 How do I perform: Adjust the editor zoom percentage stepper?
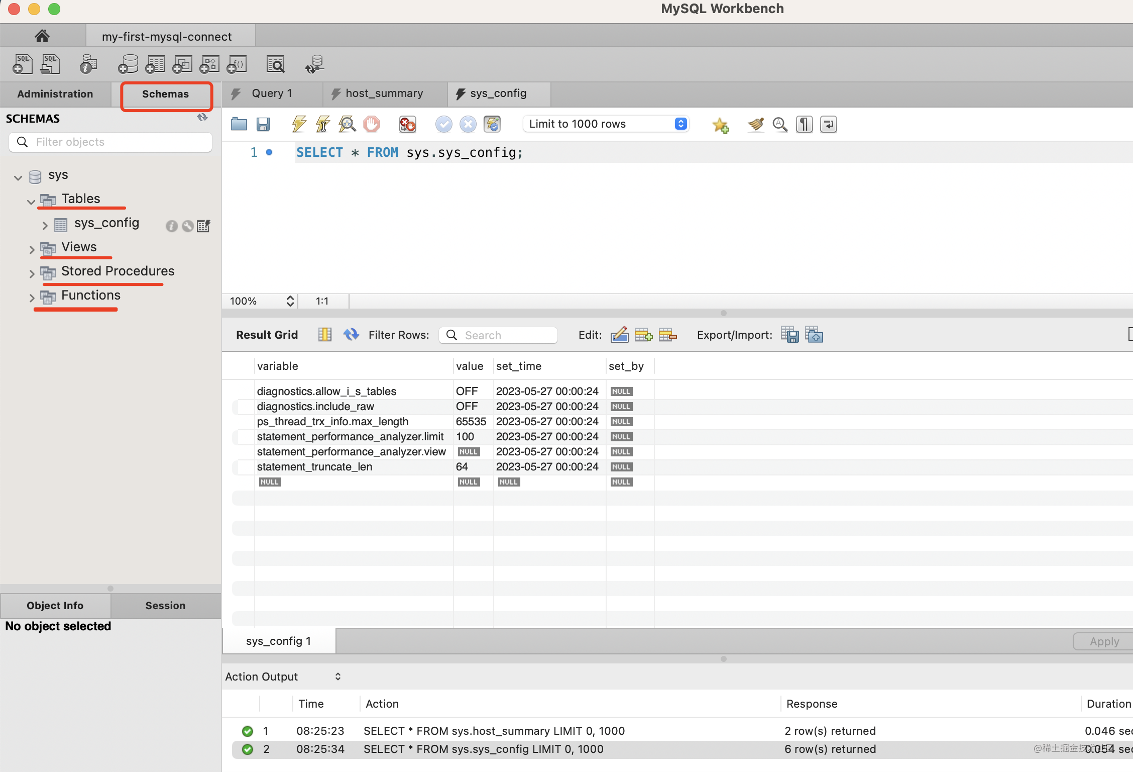coord(290,301)
